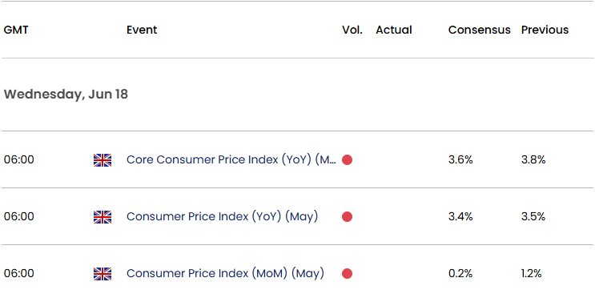Click the Actual column header
The image size is (595, 298).
[x=393, y=30]
